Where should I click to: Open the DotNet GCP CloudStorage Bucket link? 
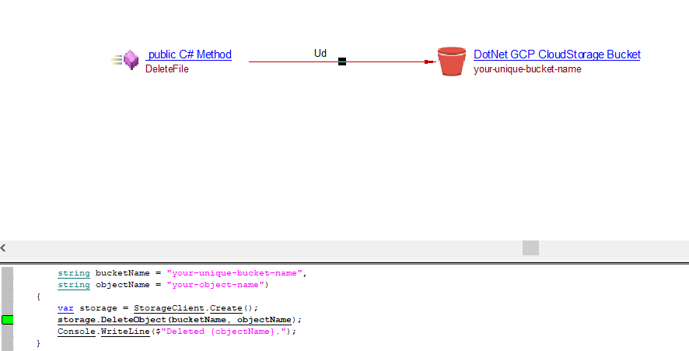(557, 54)
